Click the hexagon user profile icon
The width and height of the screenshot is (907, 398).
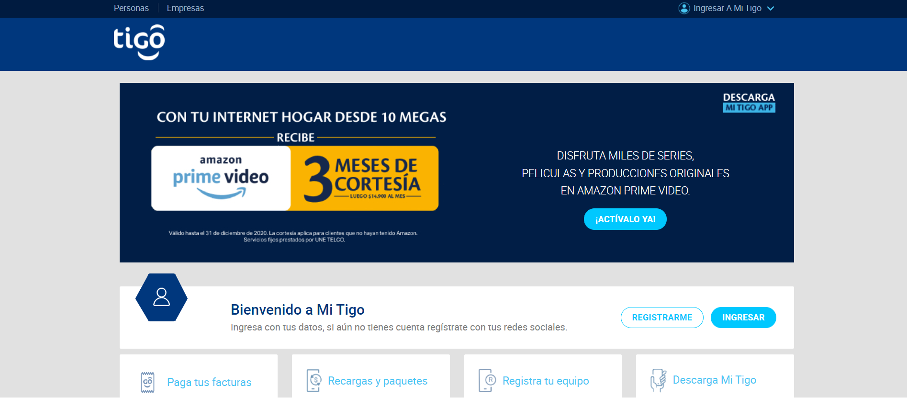click(161, 297)
